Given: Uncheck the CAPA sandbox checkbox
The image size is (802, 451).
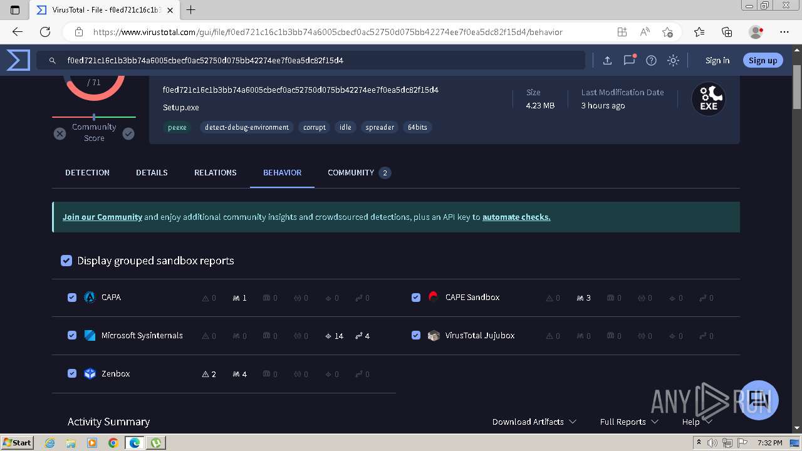Looking at the screenshot, I should point(72,298).
